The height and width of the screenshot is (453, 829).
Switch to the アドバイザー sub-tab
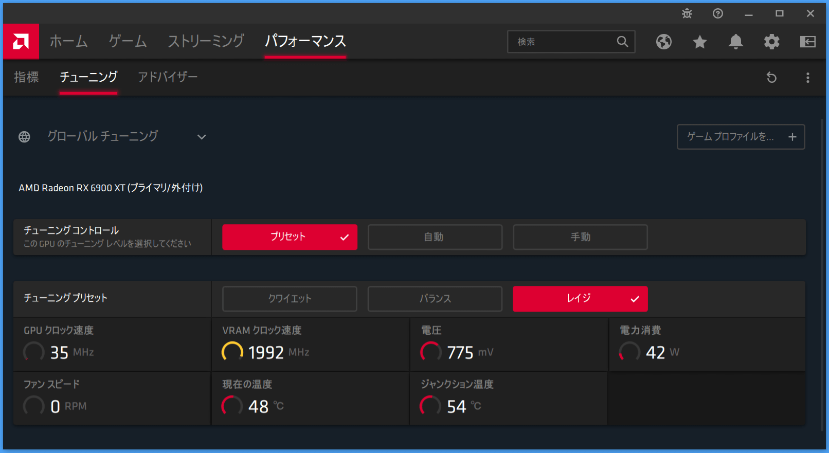pos(168,77)
